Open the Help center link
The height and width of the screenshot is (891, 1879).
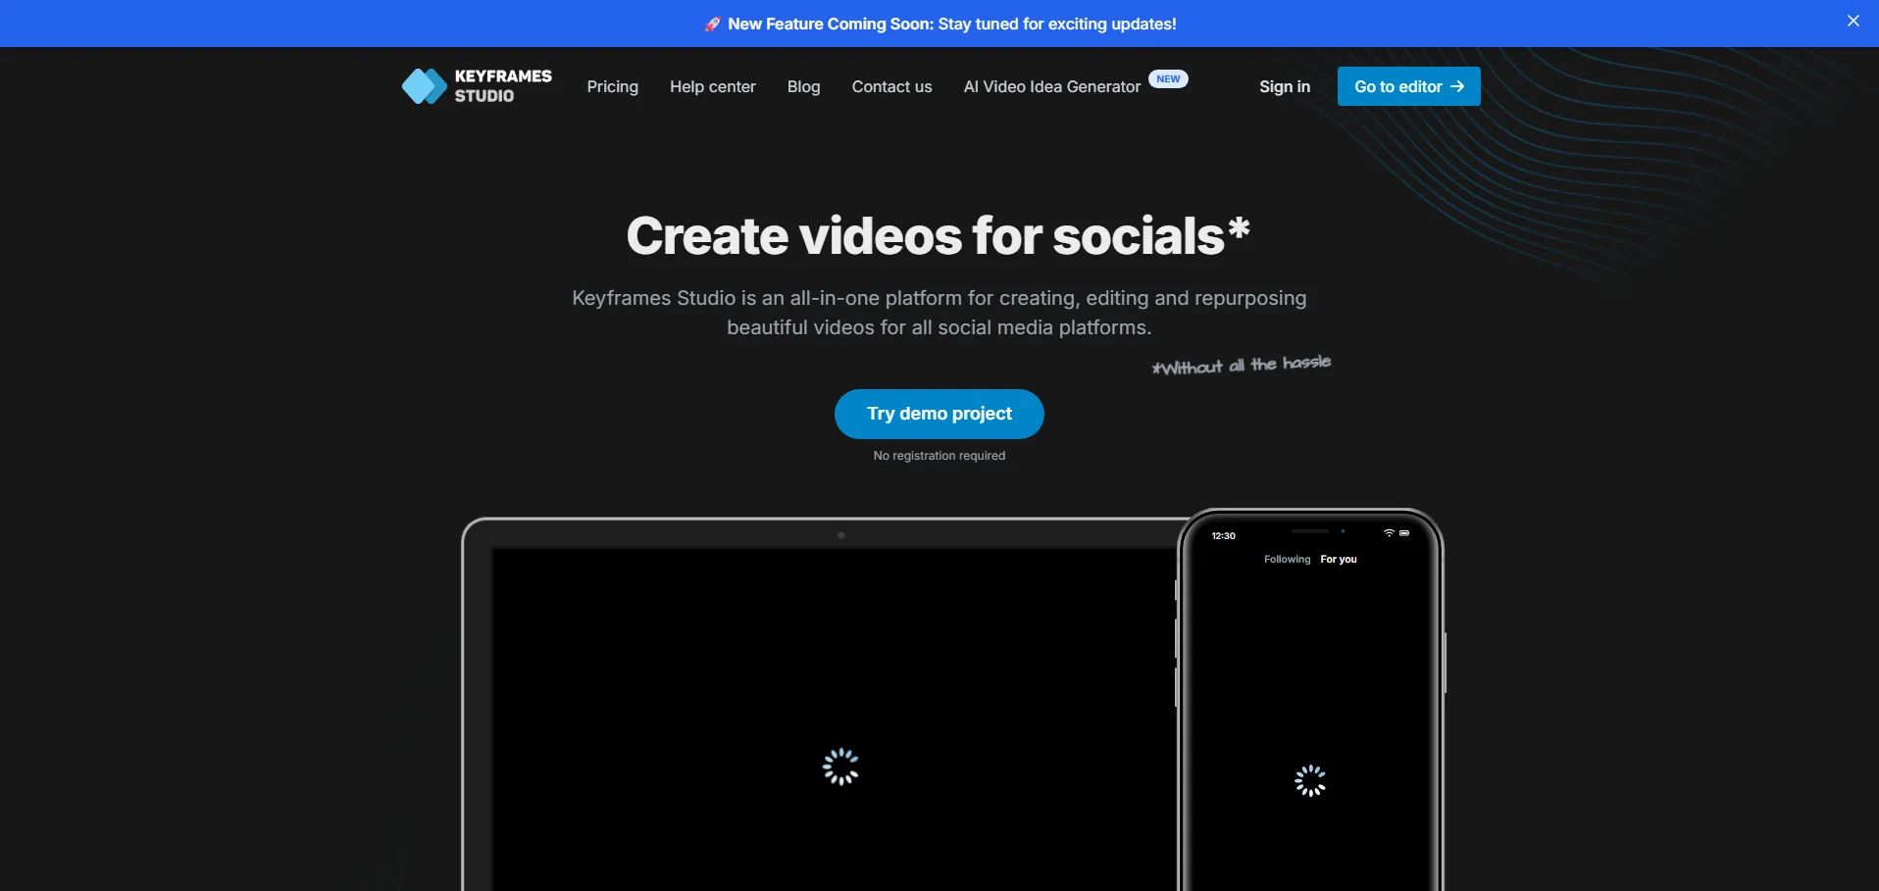712,87
